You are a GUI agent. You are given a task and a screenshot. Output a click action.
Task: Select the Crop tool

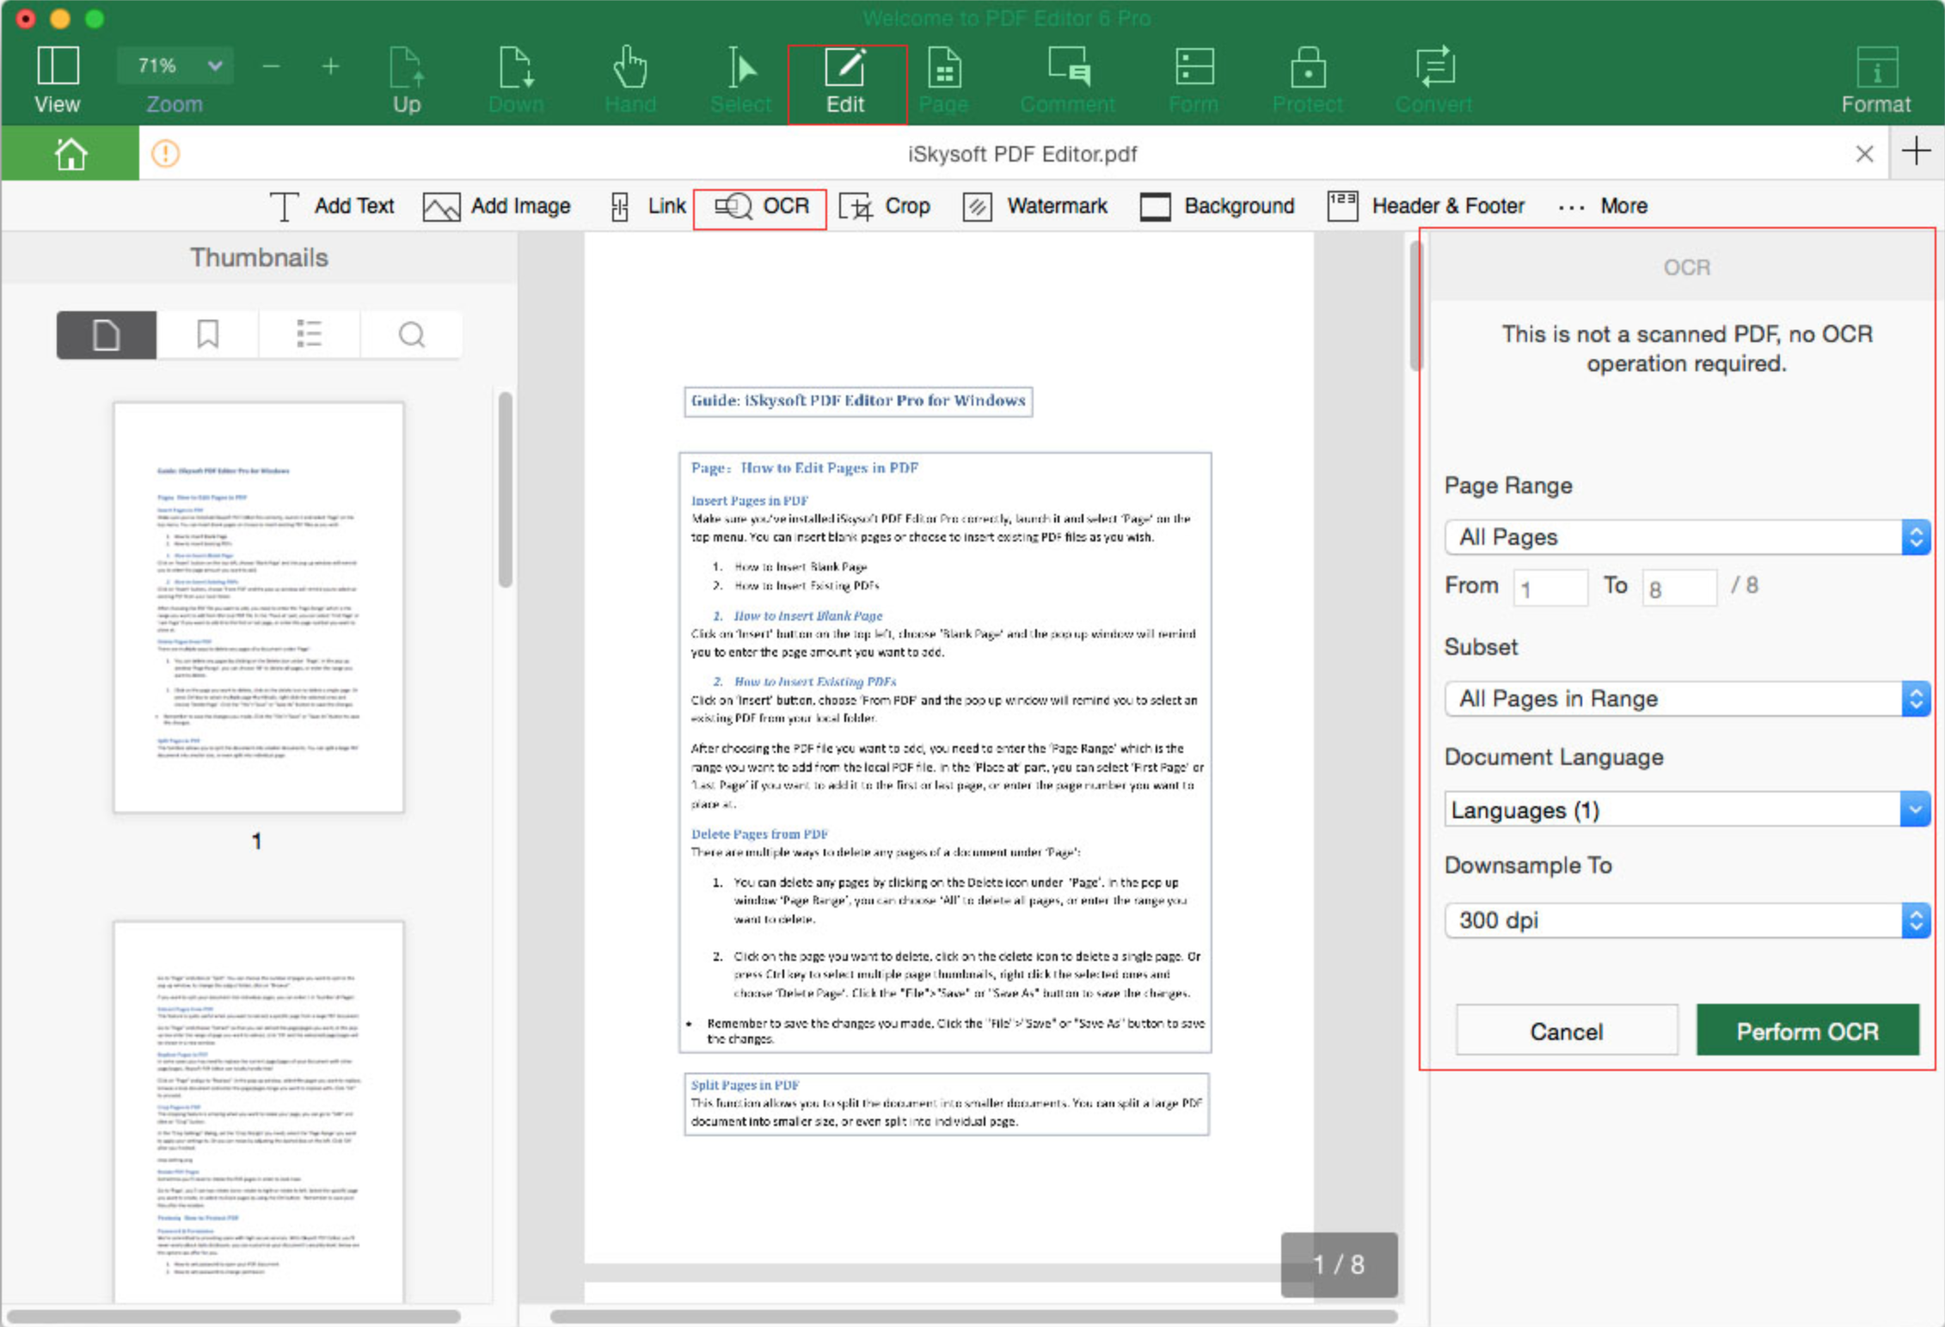pyautogui.click(x=885, y=206)
